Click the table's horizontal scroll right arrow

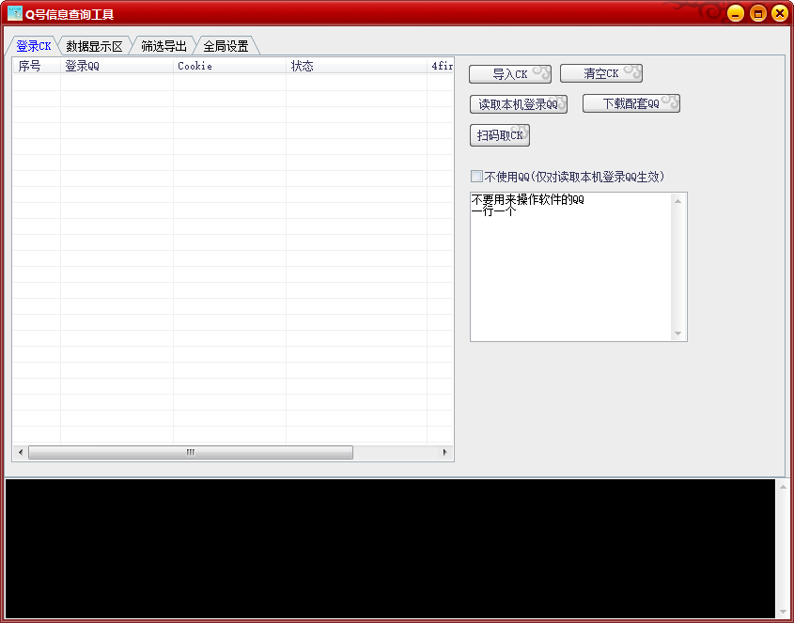tap(445, 452)
